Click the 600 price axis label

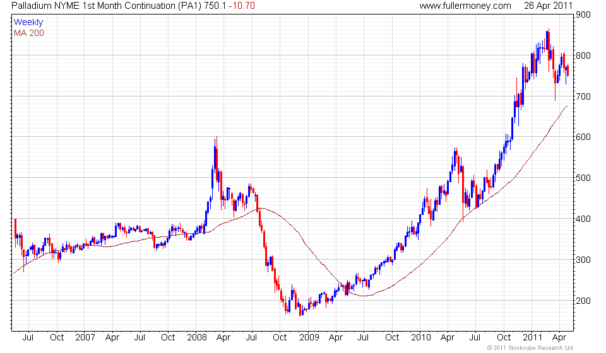(583, 137)
